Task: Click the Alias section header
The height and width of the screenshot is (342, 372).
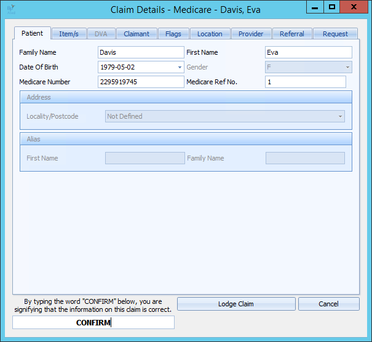Action: (x=186, y=139)
